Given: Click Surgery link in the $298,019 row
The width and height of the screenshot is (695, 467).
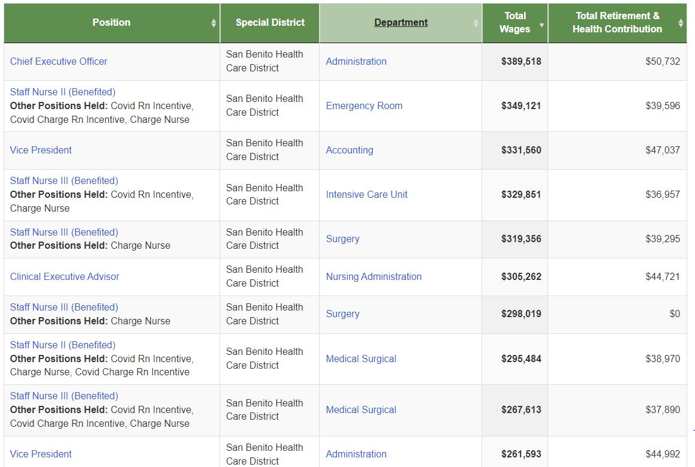Looking at the screenshot, I should coord(342,314).
